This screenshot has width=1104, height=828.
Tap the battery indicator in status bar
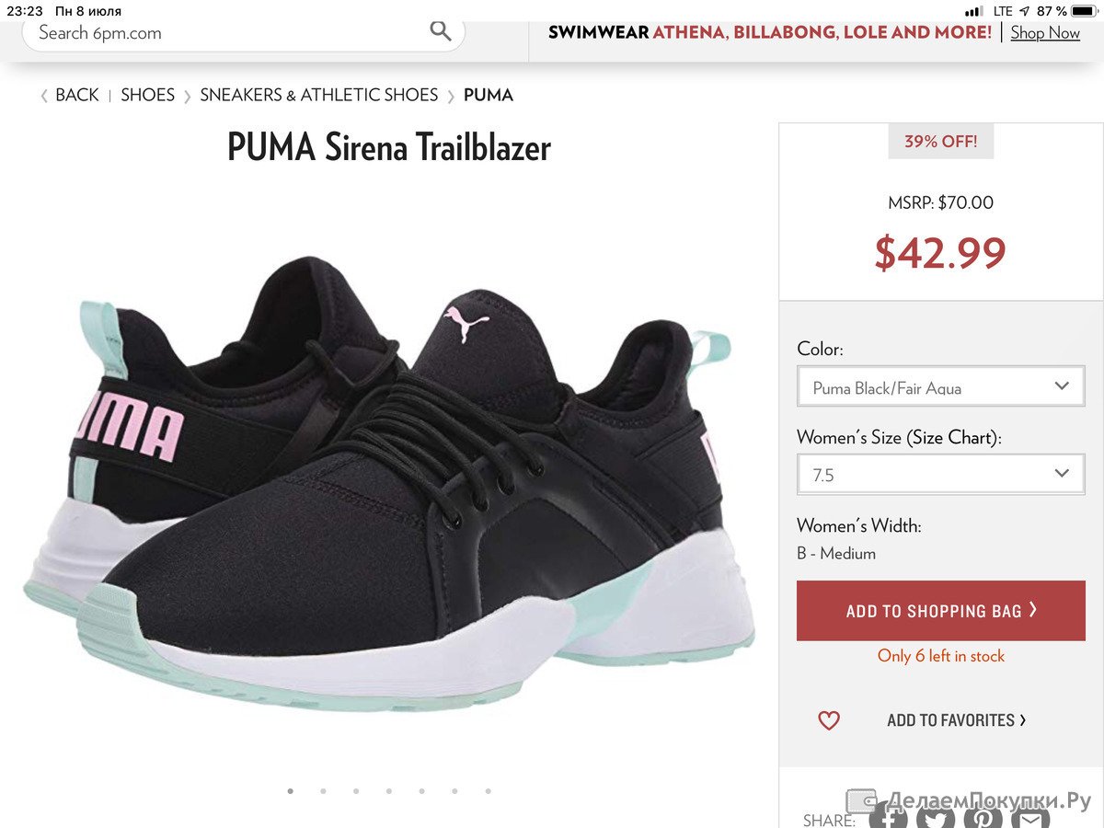pos(1084,11)
